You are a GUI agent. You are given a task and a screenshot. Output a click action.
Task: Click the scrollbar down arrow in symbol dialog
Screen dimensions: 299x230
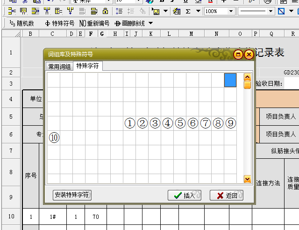click(x=247, y=179)
